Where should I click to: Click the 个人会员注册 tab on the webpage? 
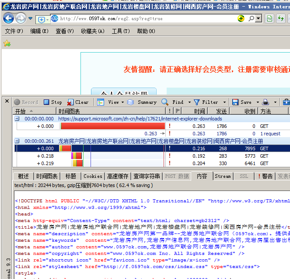pos(124,92)
